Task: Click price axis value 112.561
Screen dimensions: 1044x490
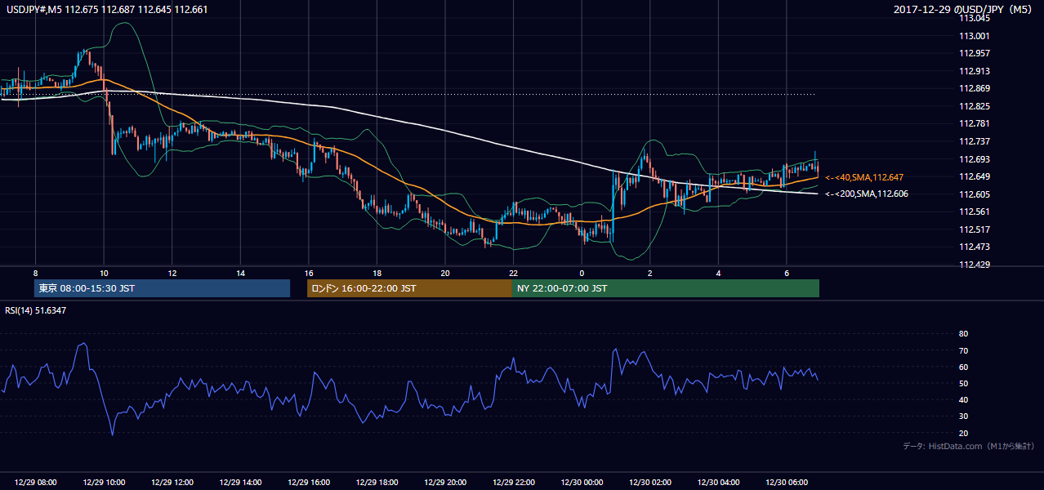Action: (x=974, y=212)
